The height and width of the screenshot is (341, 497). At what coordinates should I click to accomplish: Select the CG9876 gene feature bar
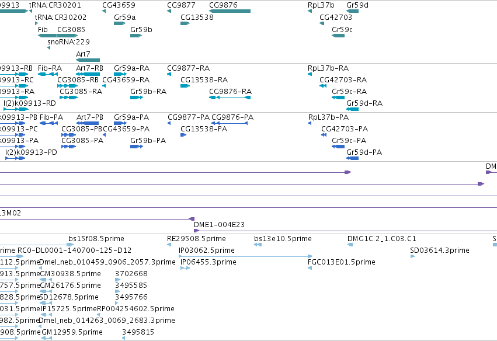(x=230, y=11)
